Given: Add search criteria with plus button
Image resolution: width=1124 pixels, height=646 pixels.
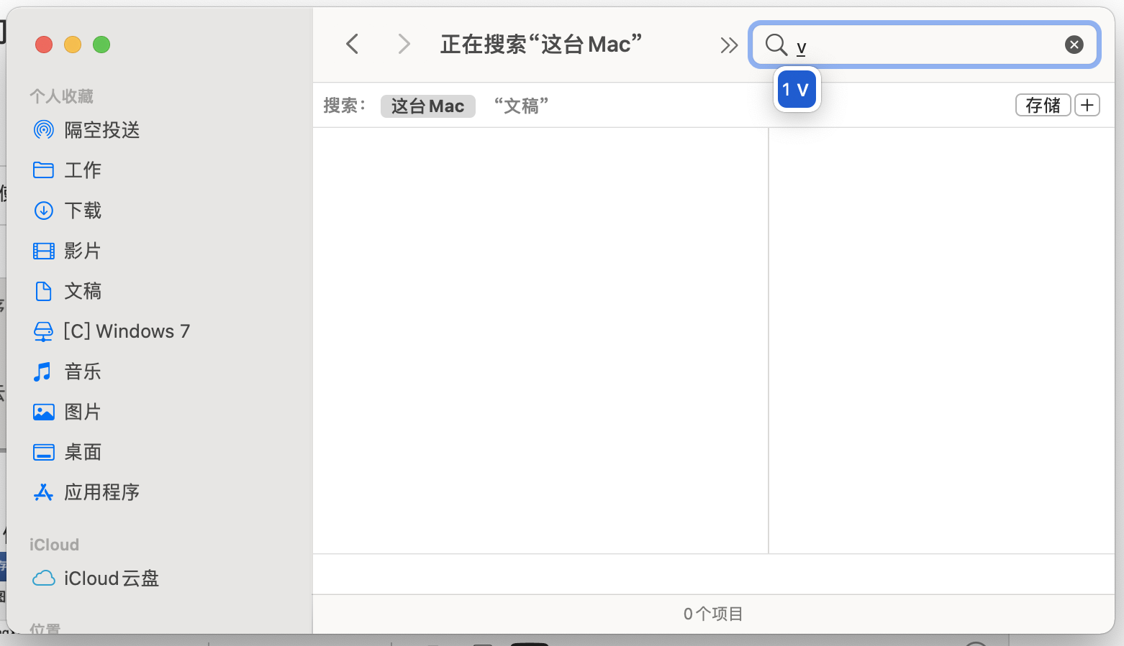Looking at the screenshot, I should [x=1087, y=105].
